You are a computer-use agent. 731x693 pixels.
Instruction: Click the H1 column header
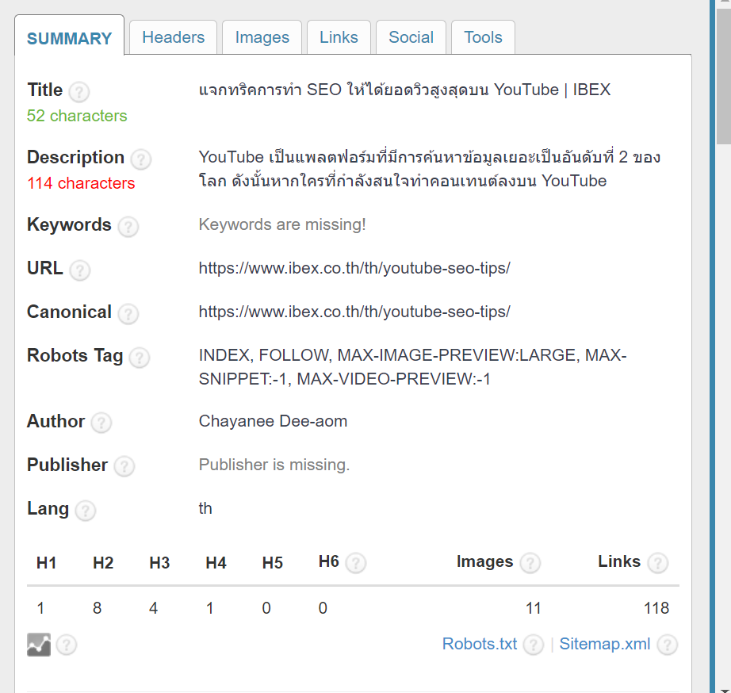click(x=47, y=563)
